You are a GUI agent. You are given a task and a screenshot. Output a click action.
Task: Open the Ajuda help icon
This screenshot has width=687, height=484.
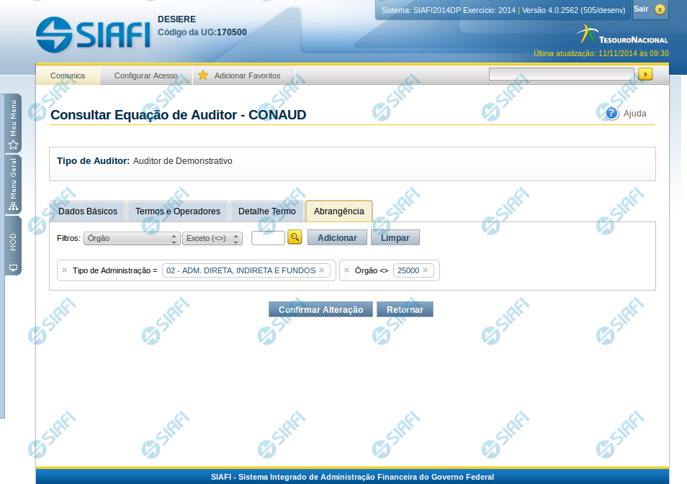point(612,113)
